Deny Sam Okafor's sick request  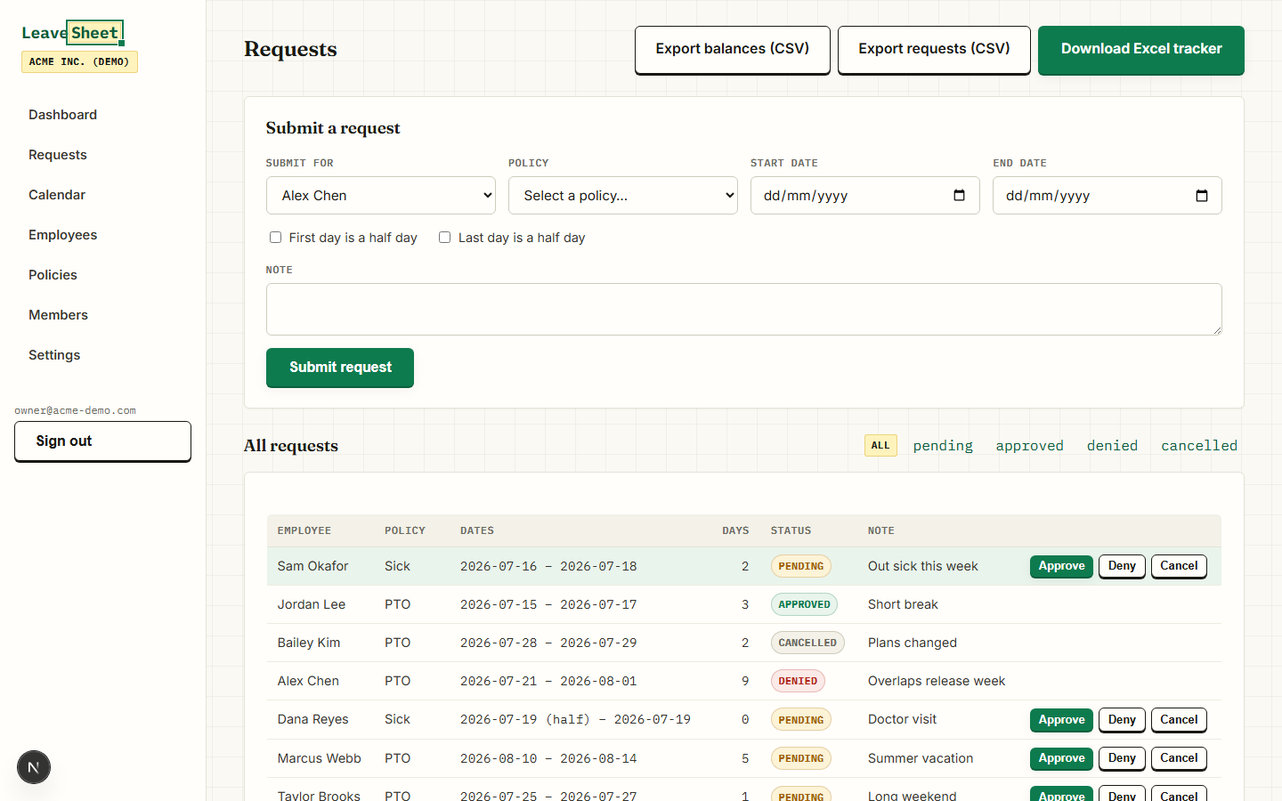(1122, 567)
